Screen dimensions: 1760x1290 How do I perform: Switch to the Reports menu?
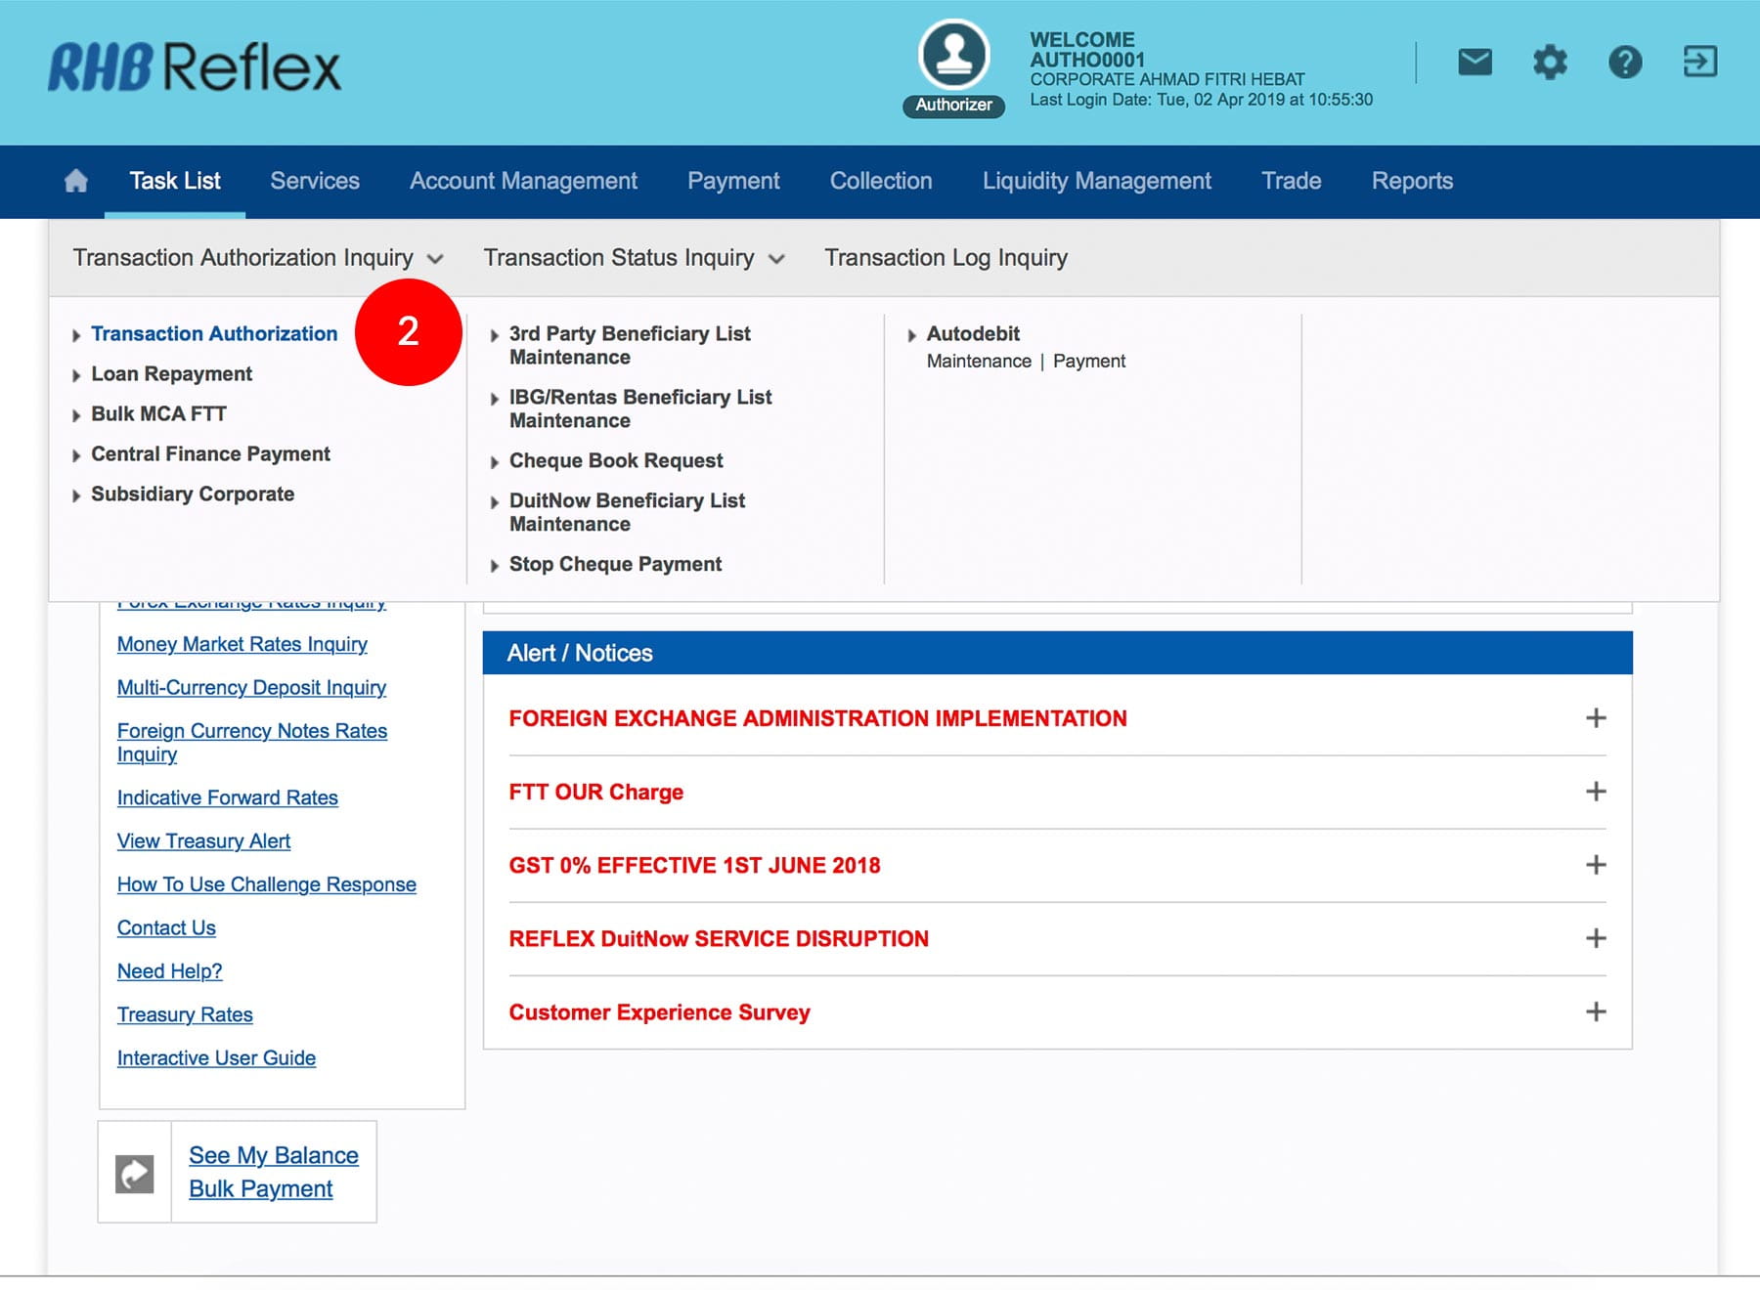tap(1411, 181)
